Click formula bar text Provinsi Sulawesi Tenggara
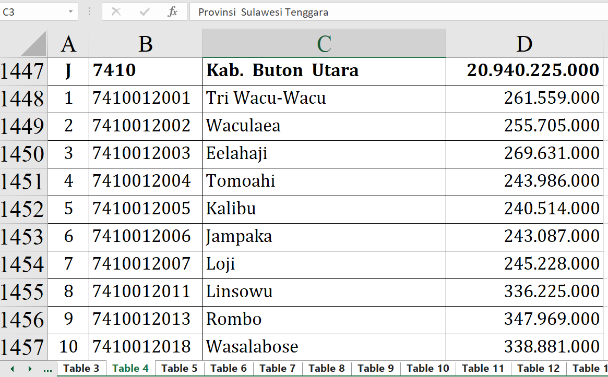608x377 pixels. [263, 12]
